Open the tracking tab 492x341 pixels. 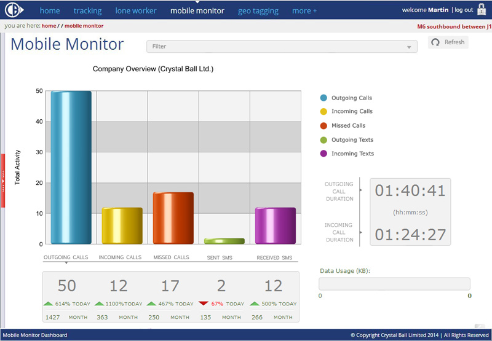87,10
